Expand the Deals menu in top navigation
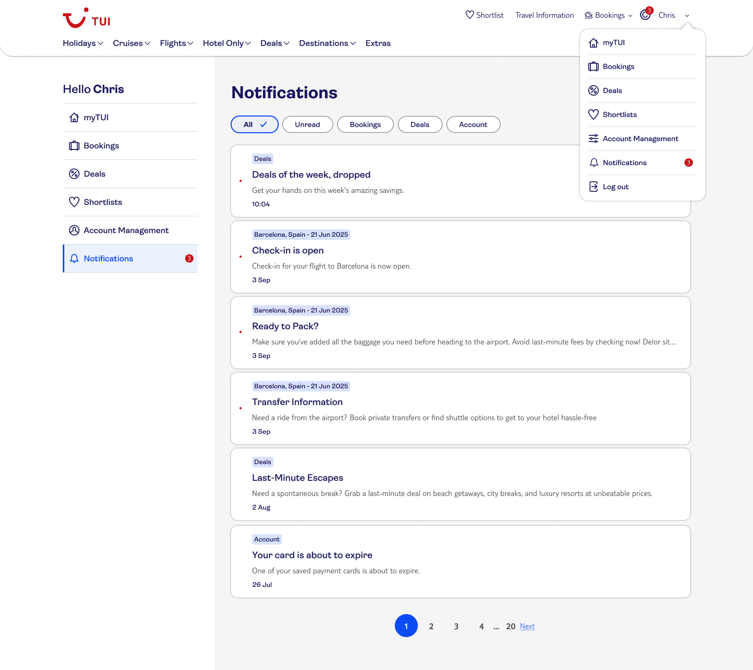 point(275,43)
